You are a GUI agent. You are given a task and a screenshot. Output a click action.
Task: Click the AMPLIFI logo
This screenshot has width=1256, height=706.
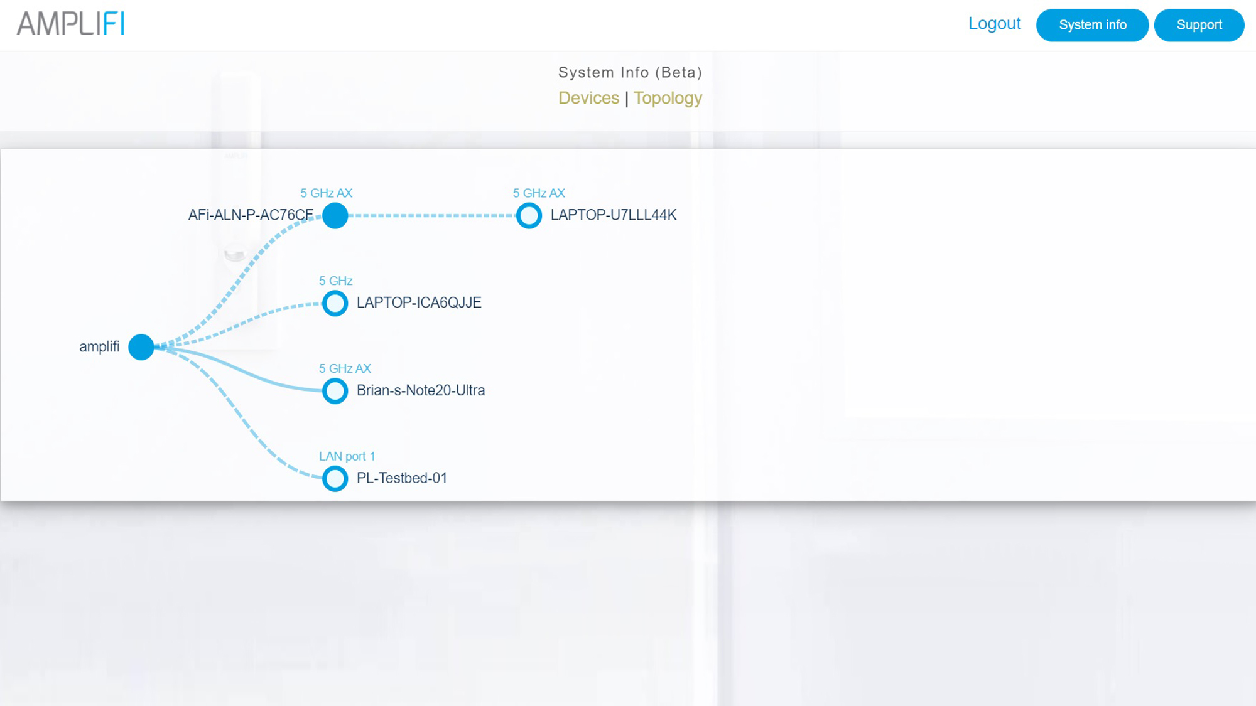click(70, 24)
